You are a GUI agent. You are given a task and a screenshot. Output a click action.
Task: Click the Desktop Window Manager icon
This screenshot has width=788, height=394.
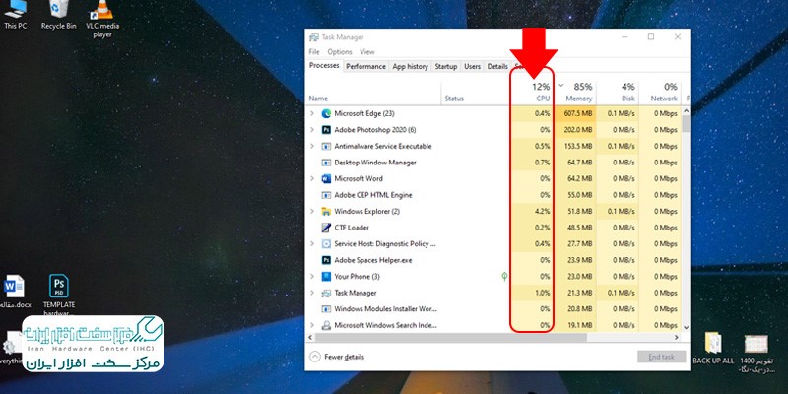(x=326, y=163)
